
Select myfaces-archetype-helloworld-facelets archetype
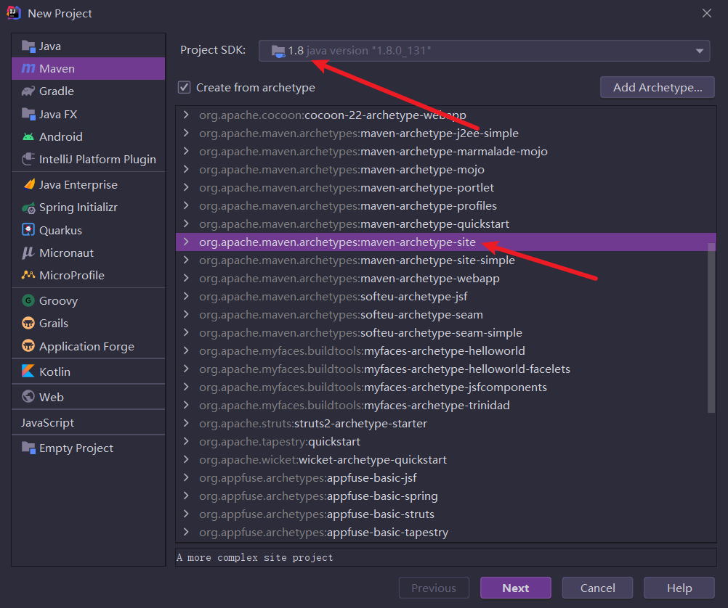coord(445,369)
